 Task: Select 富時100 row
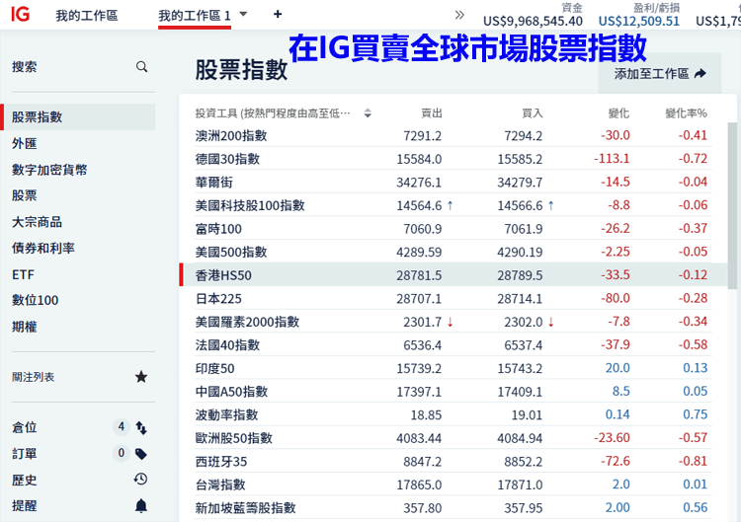tap(453, 228)
